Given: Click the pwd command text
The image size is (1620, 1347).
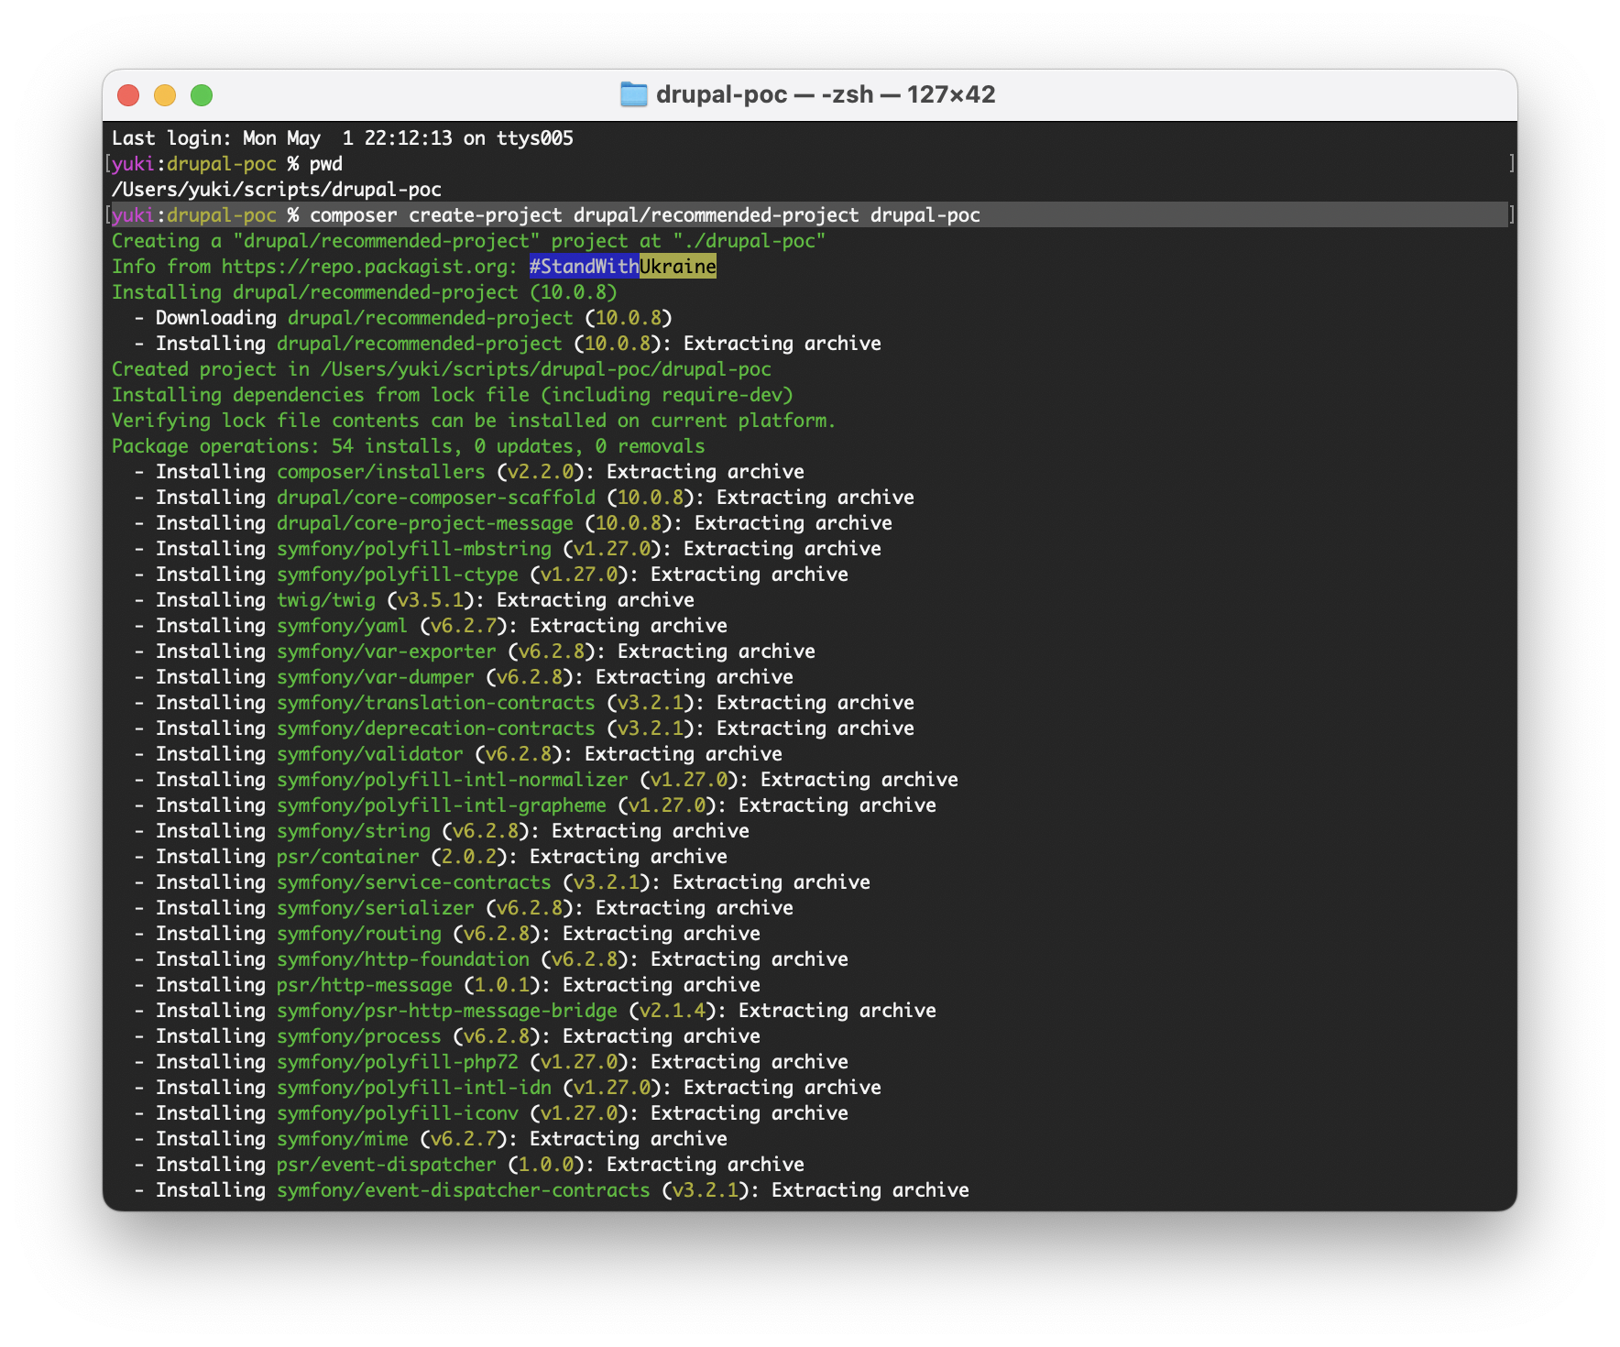Looking at the screenshot, I should pyautogui.click(x=326, y=164).
